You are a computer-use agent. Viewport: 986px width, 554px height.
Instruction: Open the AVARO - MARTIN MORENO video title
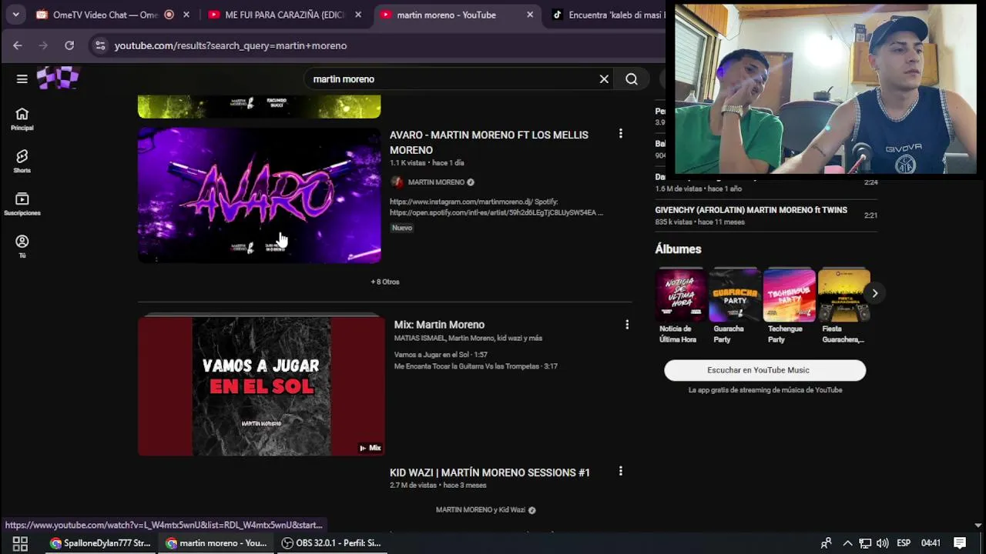488,142
